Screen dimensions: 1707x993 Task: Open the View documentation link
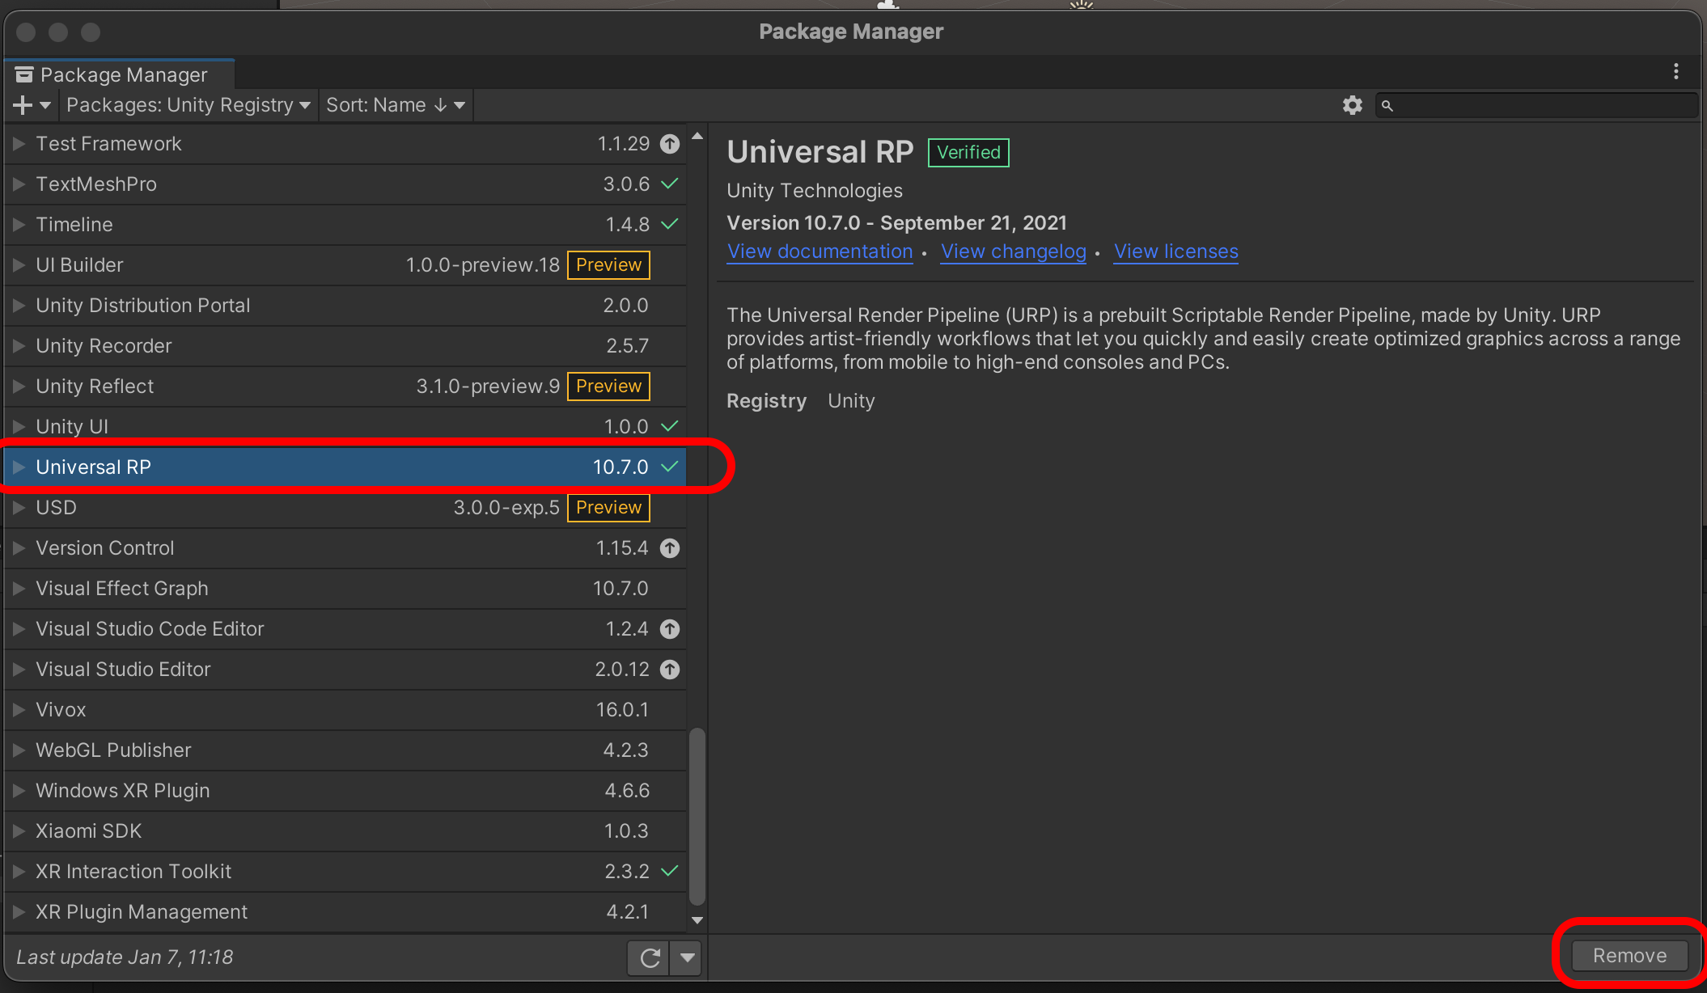tap(820, 251)
